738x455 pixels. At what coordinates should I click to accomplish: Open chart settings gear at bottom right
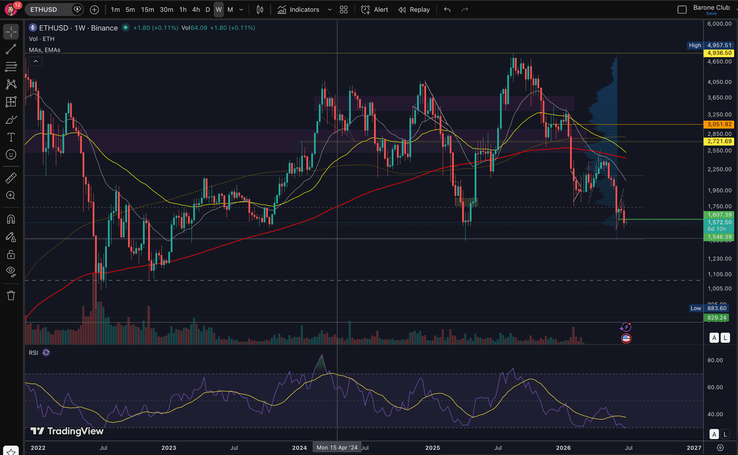[x=720, y=448]
